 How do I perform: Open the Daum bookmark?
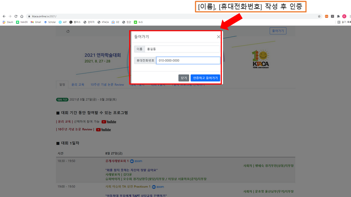[x=8, y=22]
